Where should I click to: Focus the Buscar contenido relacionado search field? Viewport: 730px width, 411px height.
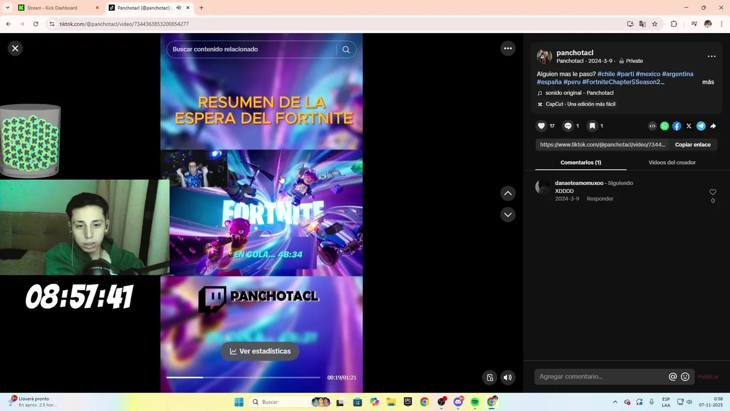pos(252,49)
